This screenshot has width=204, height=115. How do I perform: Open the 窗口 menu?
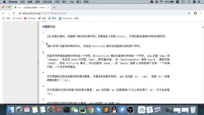click(79, 2)
